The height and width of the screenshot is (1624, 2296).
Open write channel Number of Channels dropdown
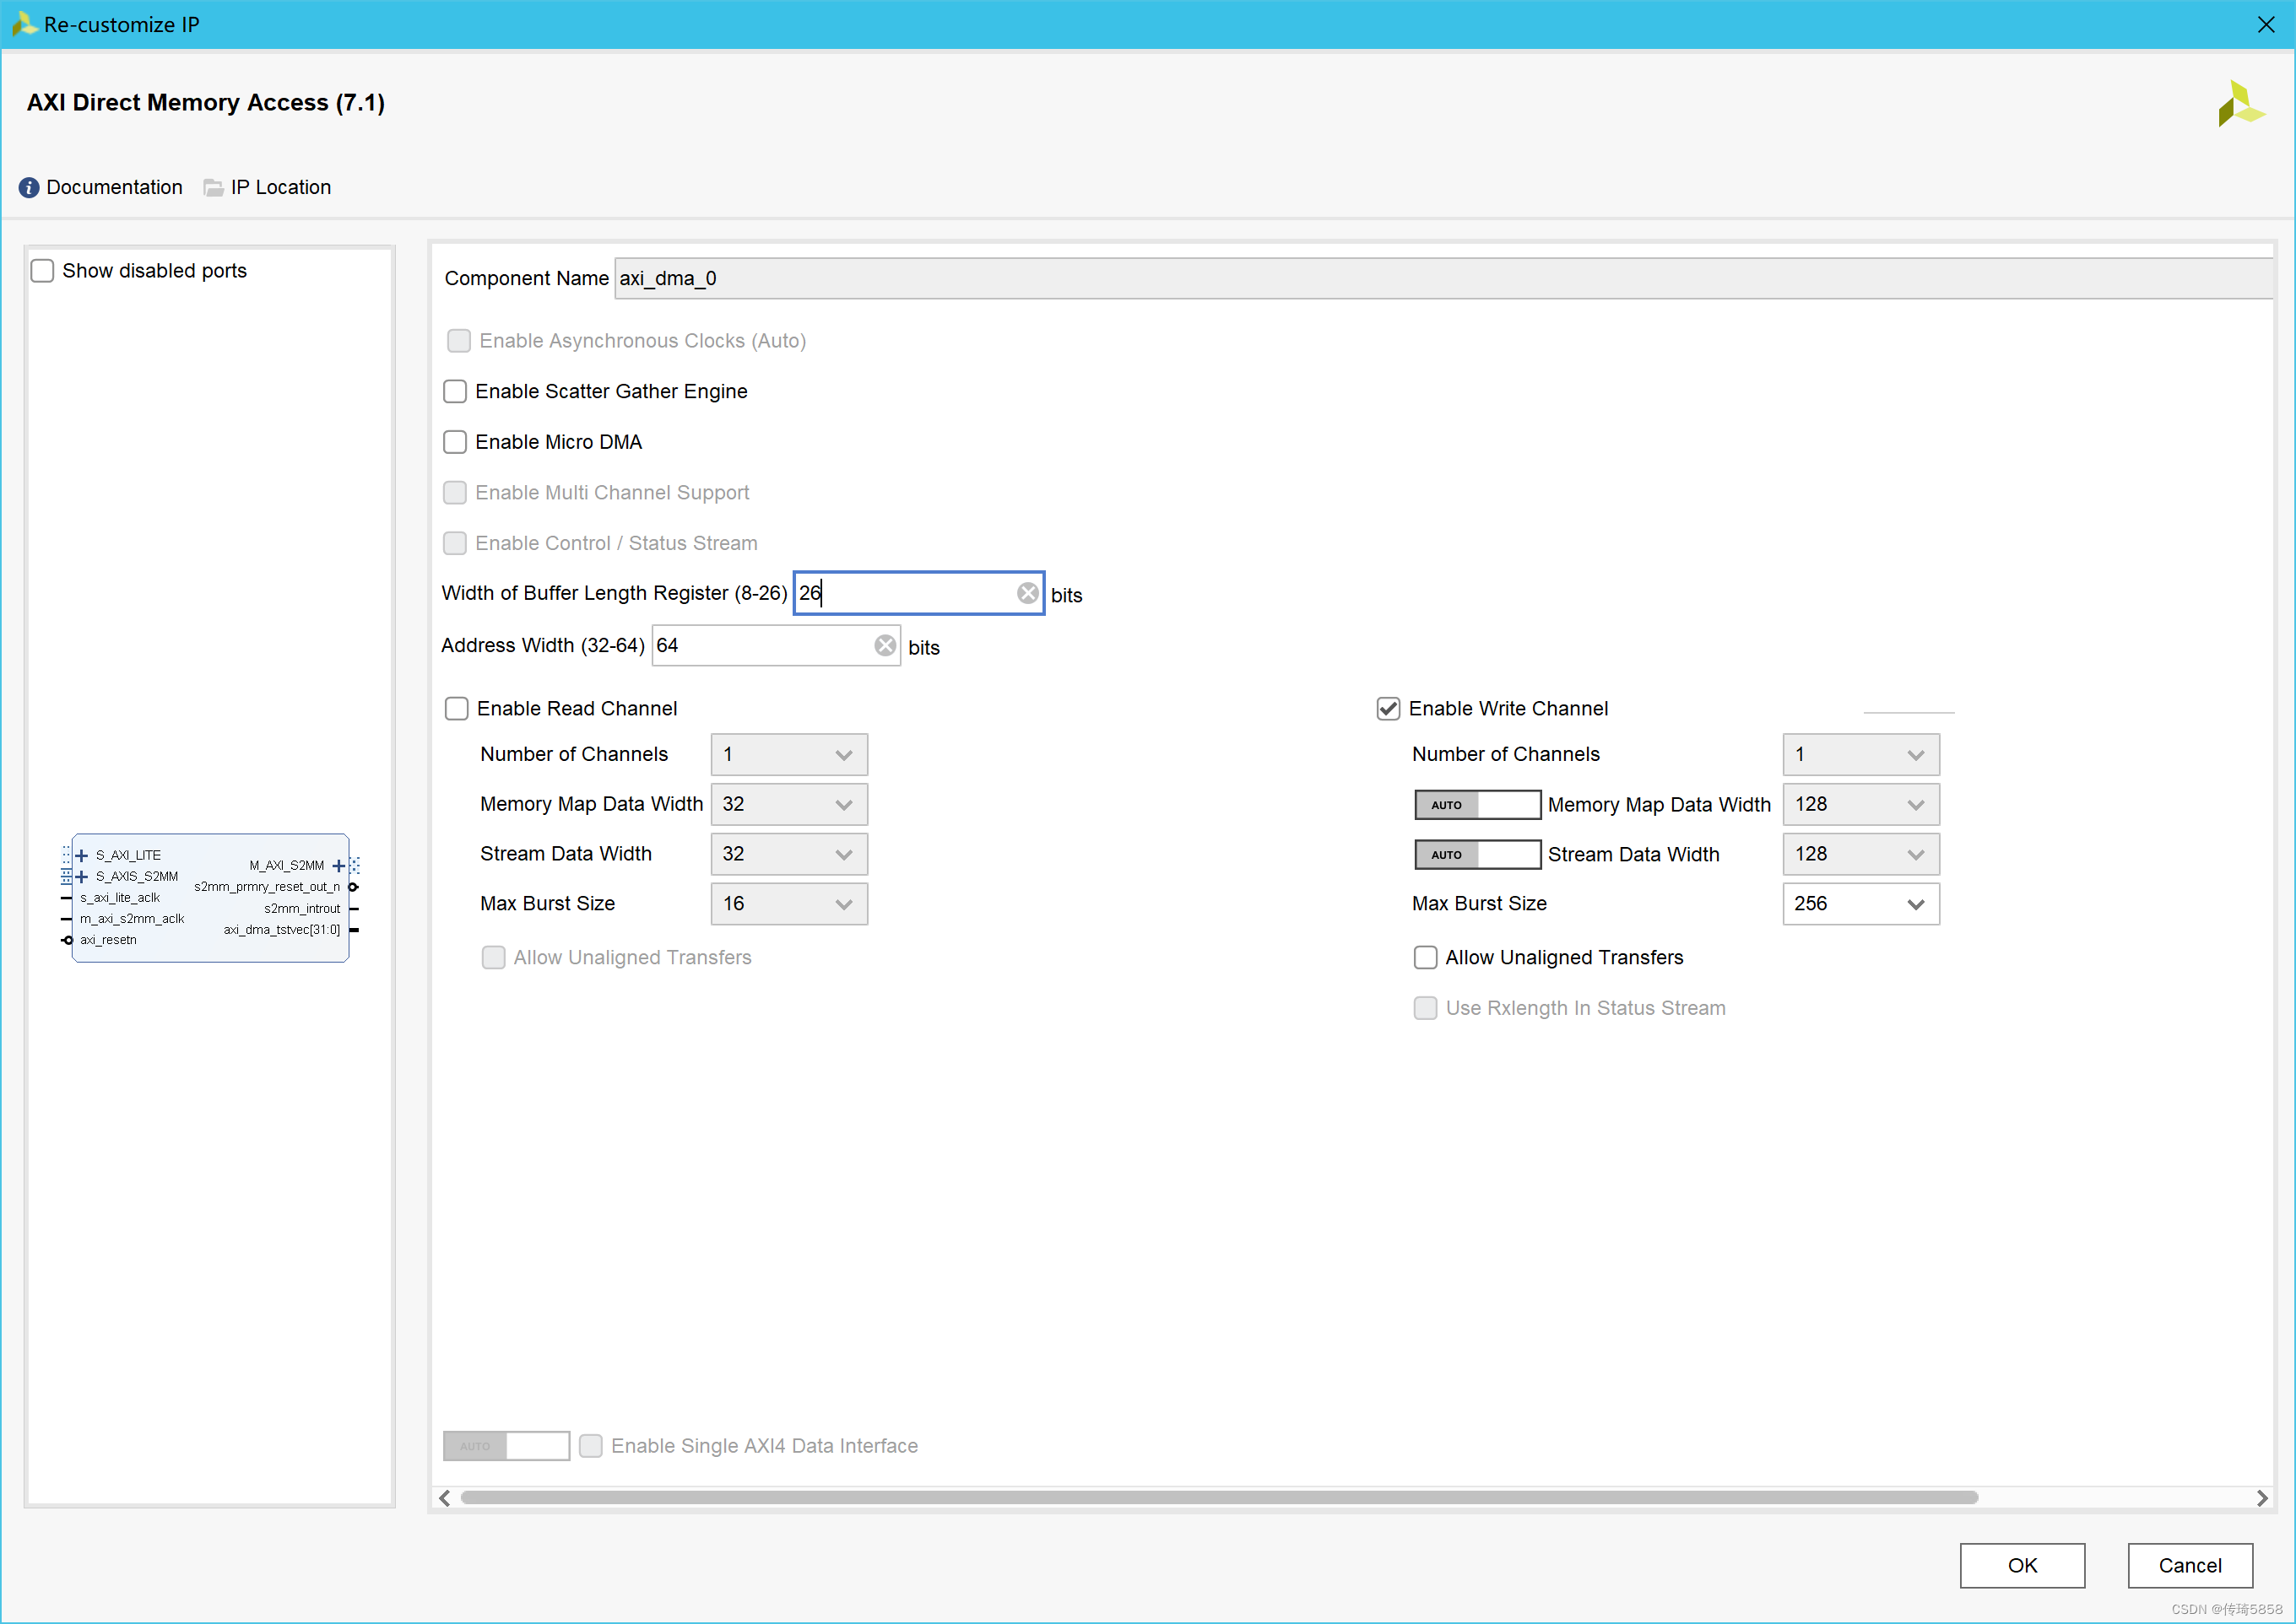pyautogui.click(x=1860, y=755)
